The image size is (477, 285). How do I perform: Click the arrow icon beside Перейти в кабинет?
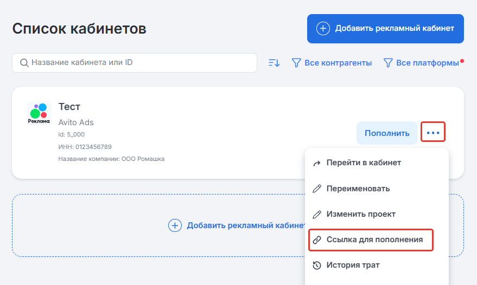coord(317,163)
